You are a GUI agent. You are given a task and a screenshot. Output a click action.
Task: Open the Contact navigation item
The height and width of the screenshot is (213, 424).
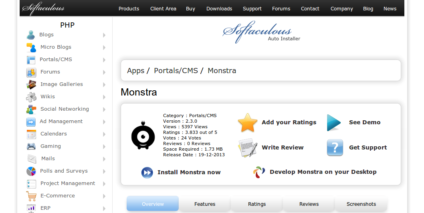(310, 9)
